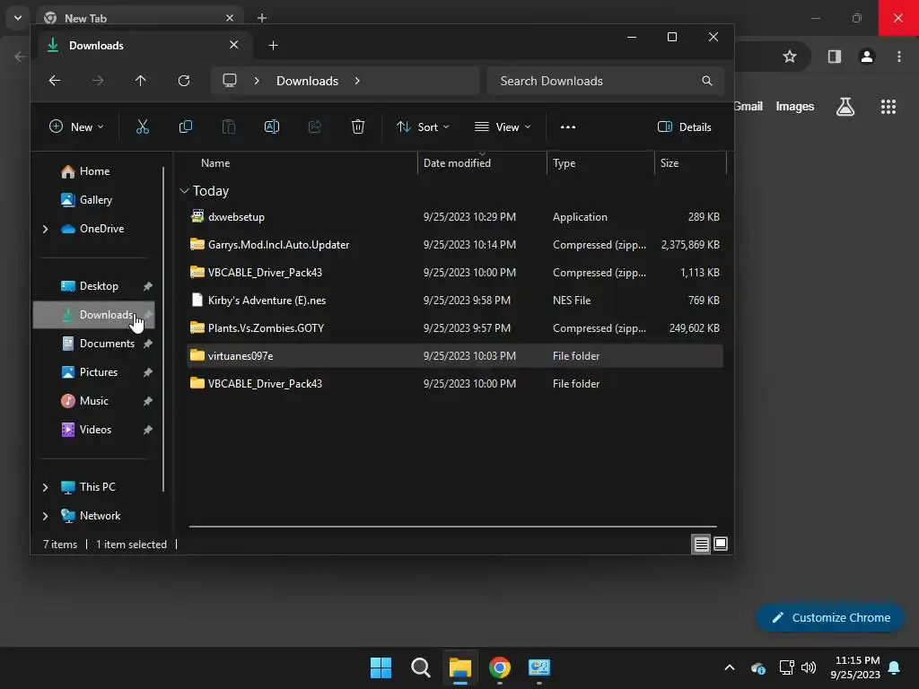The width and height of the screenshot is (919, 689).
Task: Select the dxwebsetup application file
Action: coord(455,217)
